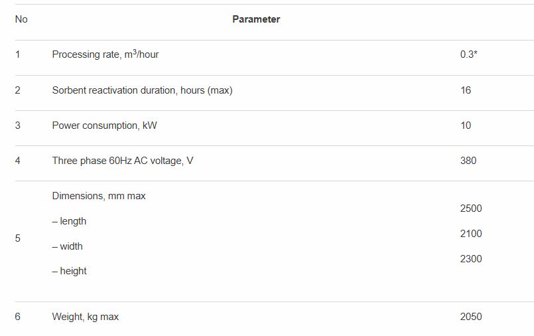Select "Sorbent reactivation duration, hours (max)" text

tap(142, 90)
